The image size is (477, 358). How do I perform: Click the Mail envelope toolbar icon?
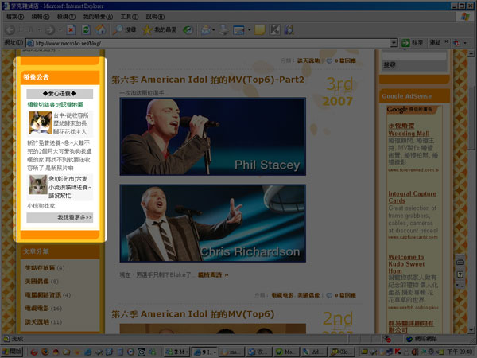206,29
